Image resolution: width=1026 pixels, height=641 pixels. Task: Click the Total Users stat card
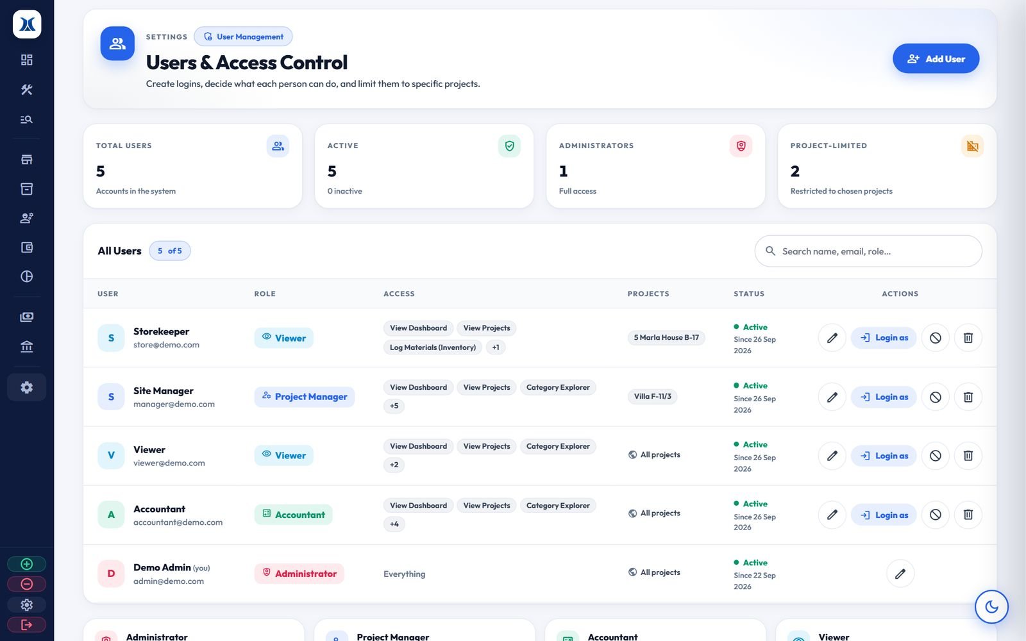(x=192, y=166)
